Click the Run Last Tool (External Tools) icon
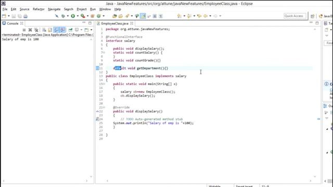 pyautogui.click(x=83, y=16)
